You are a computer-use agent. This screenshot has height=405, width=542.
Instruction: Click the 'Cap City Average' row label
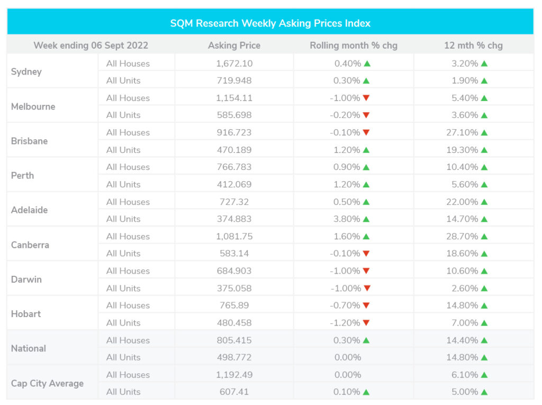click(x=47, y=383)
